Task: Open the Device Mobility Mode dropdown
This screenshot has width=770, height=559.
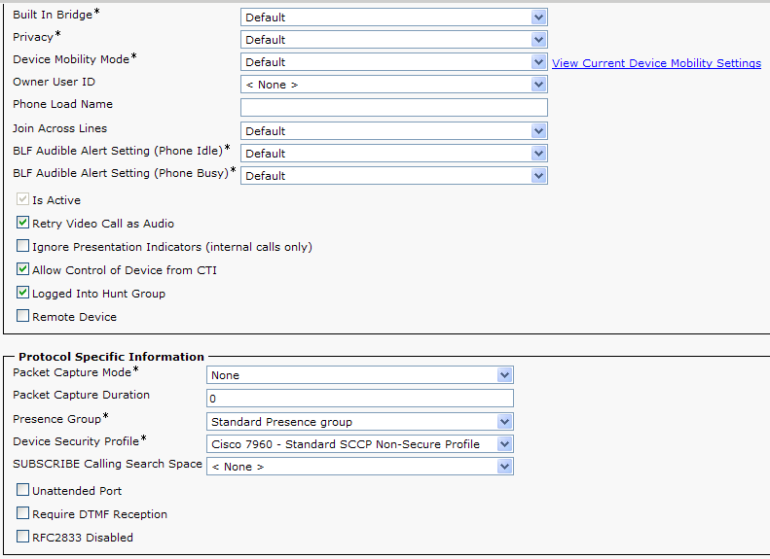Action: pyautogui.click(x=393, y=62)
